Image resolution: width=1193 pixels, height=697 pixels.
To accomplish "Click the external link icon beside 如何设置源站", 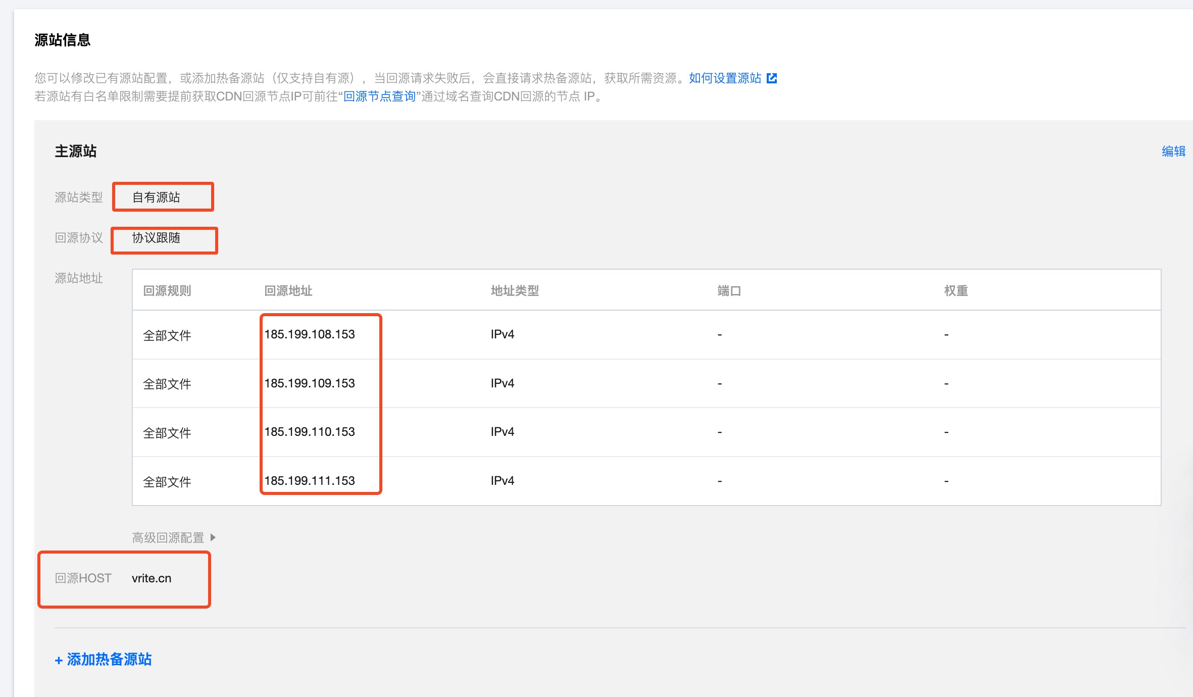I will coord(772,78).
